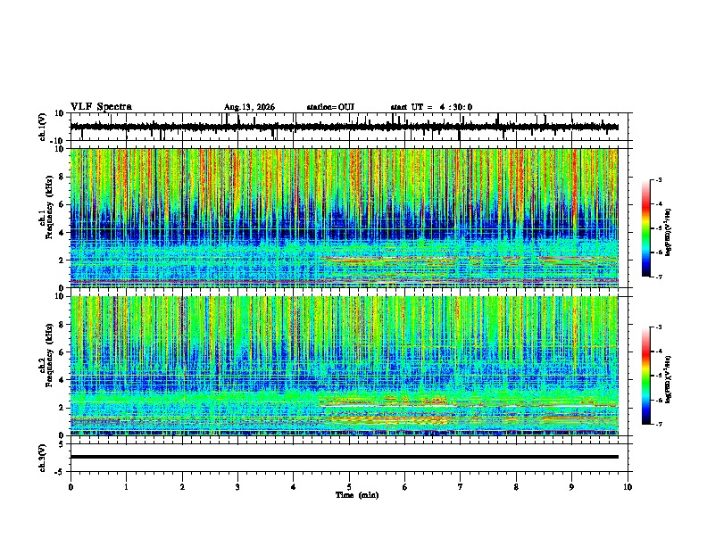Click the "-10" tick on the ch.1(V) axis
Image resolution: width=707 pixels, height=546 pixels.
click(58, 141)
